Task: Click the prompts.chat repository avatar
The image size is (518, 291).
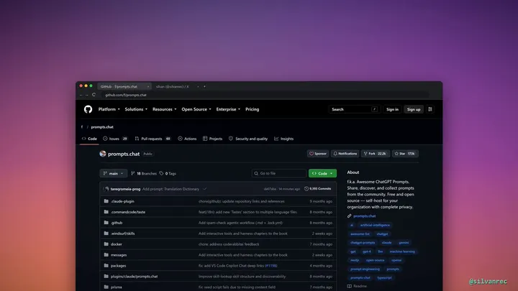Action: (x=103, y=154)
